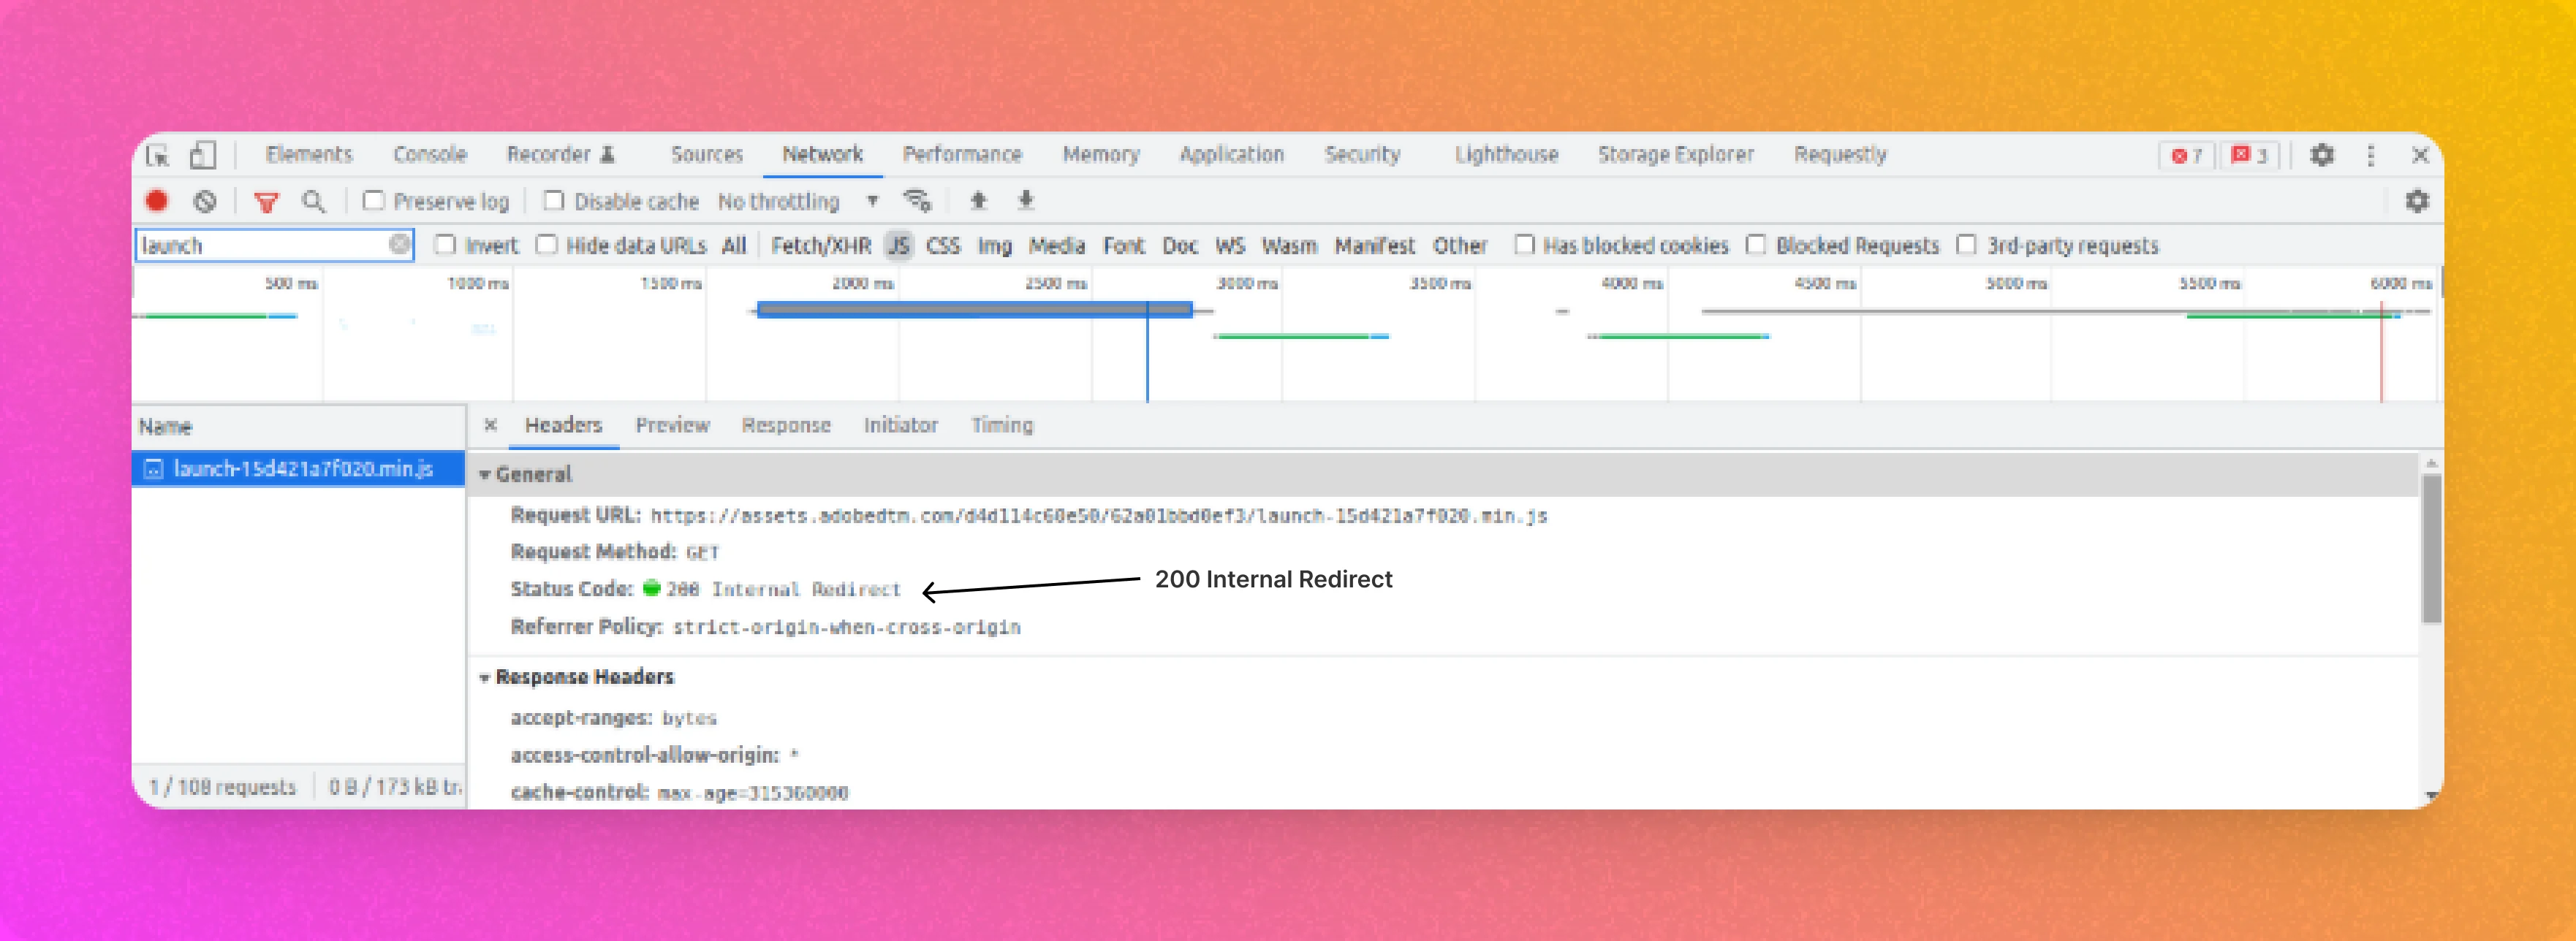Click the export HAR download arrow
Screen dimensions: 2576x941
click(1025, 201)
